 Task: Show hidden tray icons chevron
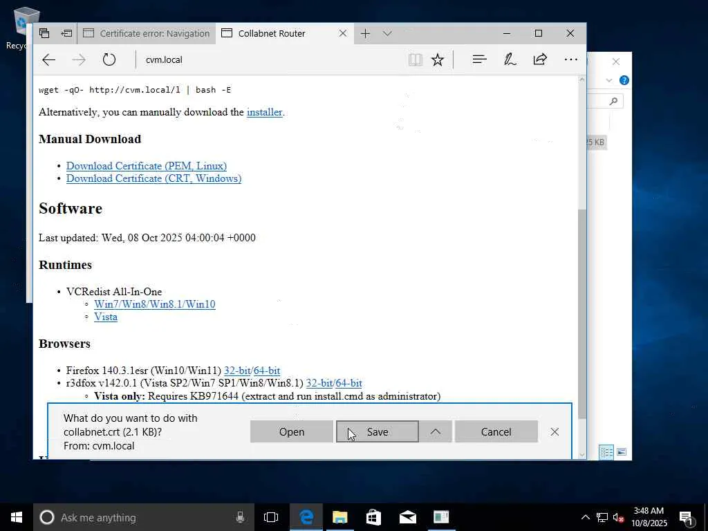point(585,517)
